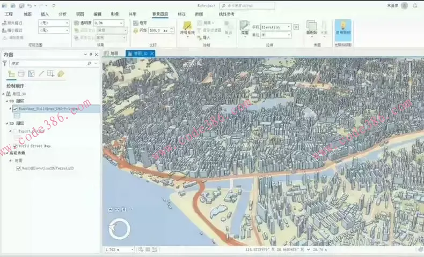Select List By Editing pencil icon
Screen dimensions: 424x257
[x=41, y=74]
